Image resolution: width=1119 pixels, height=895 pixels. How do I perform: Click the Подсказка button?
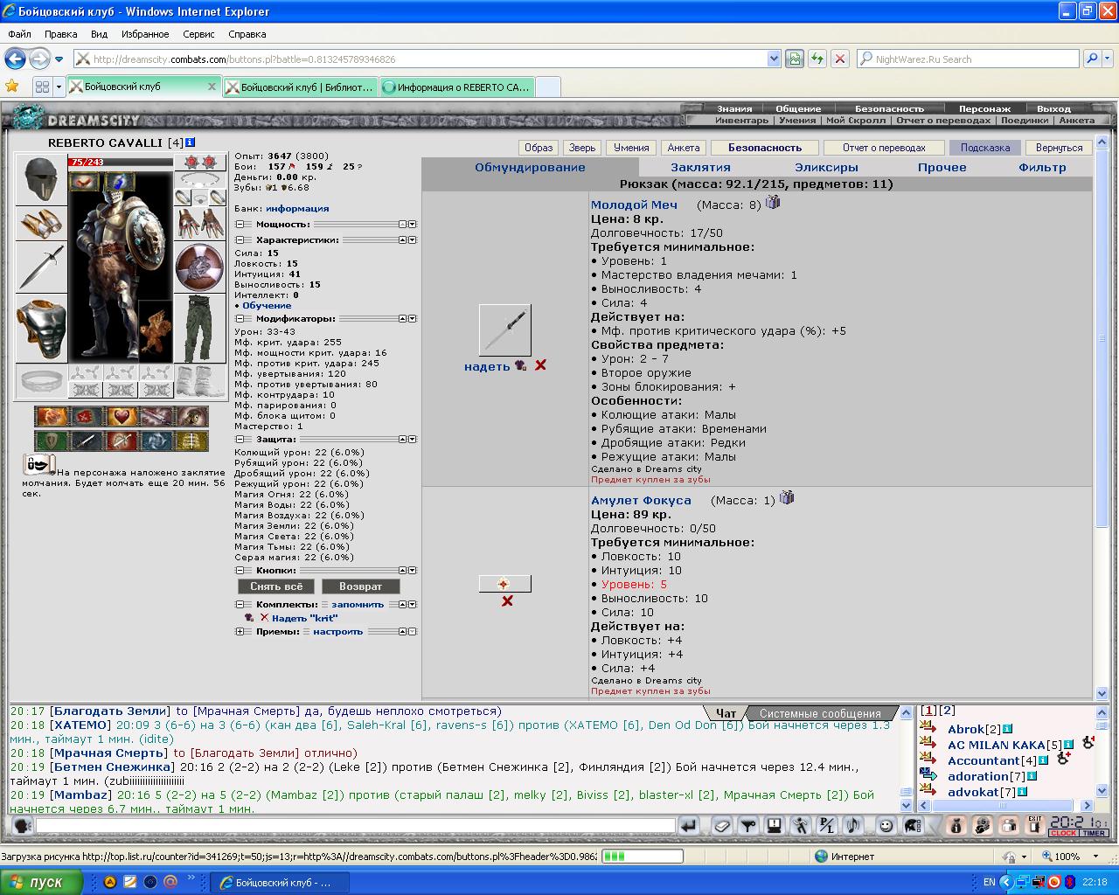point(984,148)
